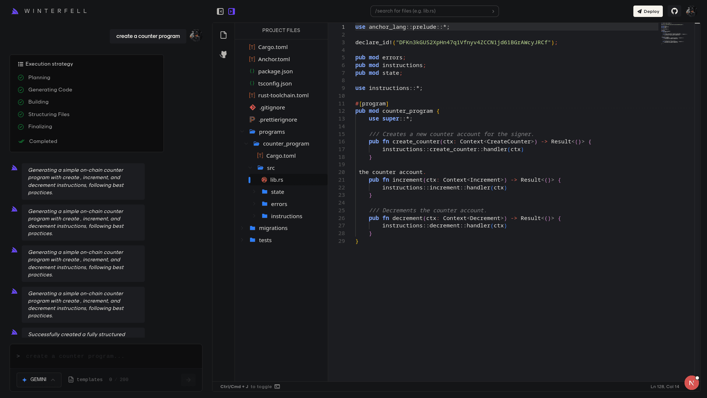
Task: Open user avatar in top right
Action: tap(691, 11)
